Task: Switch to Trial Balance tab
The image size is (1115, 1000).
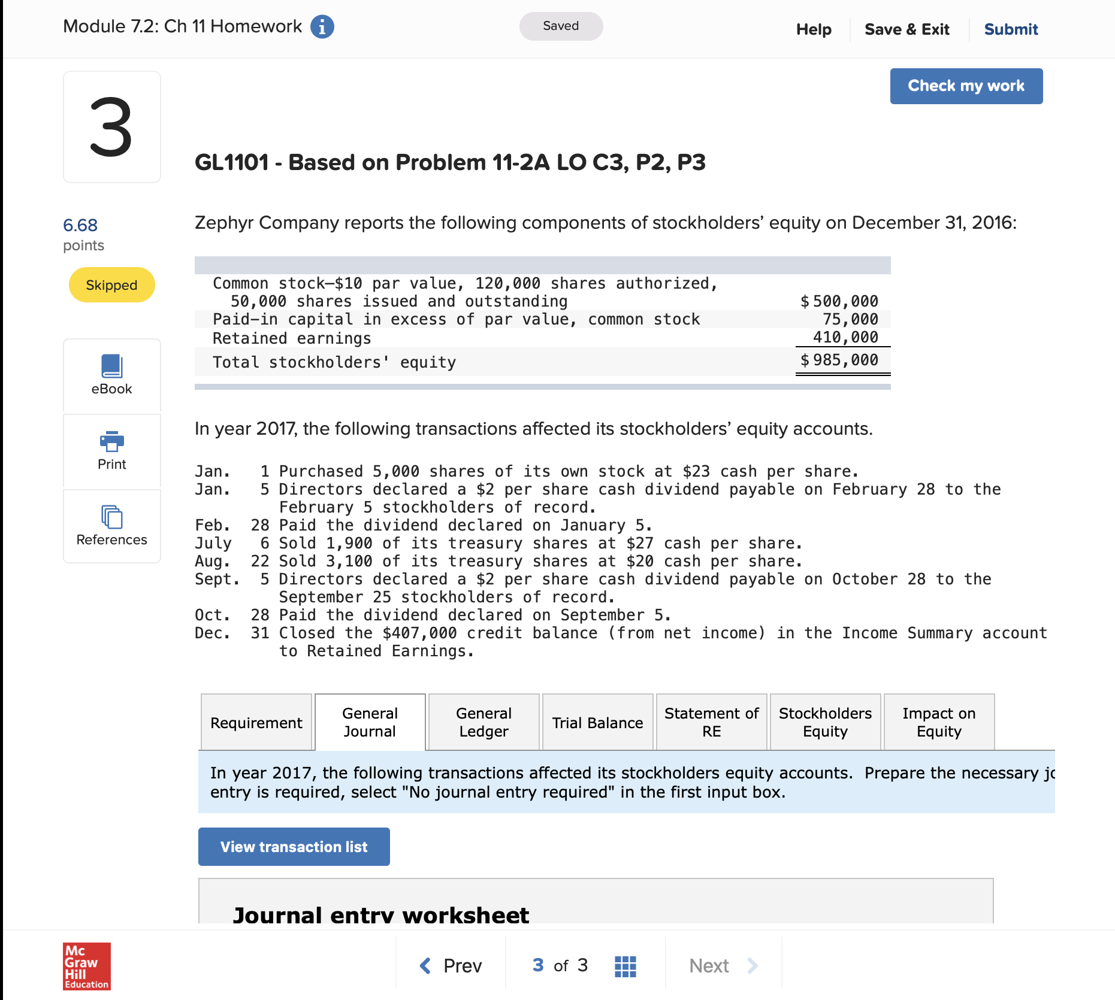Action: click(598, 722)
